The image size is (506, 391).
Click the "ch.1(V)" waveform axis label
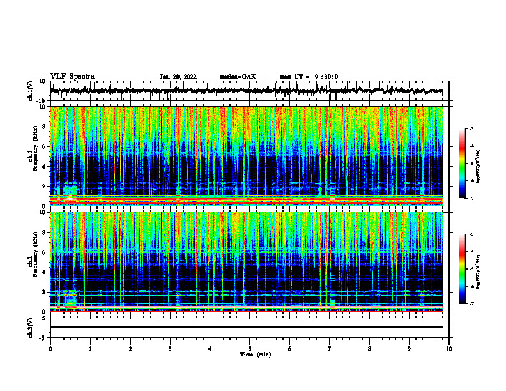(x=31, y=91)
